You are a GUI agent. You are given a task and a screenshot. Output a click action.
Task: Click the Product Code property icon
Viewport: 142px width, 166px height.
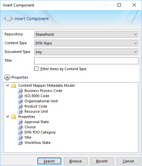[20, 106]
